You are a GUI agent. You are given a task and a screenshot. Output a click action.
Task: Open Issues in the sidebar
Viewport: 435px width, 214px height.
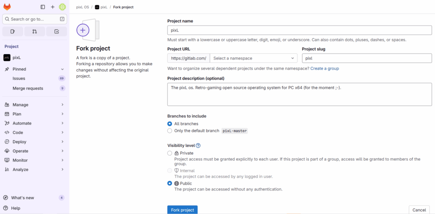pyautogui.click(x=19, y=78)
